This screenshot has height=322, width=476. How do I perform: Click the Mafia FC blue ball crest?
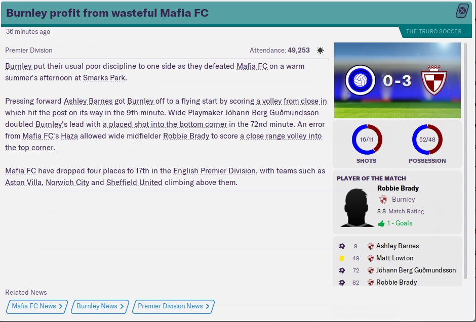click(x=360, y=80)
